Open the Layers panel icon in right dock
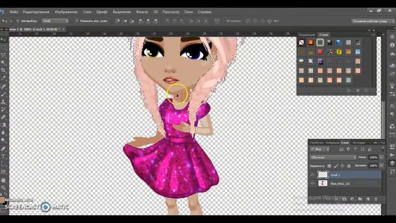This screenshot has height=223, width=396. tap(392, 163)
